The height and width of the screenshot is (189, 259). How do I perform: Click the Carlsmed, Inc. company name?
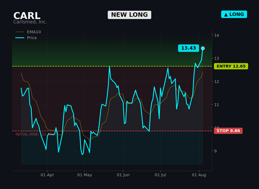pyautogui.click(x=30, y=22)
